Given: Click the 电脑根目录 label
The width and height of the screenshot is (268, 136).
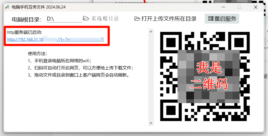Looking at the screenshot, I should (27, 19).
